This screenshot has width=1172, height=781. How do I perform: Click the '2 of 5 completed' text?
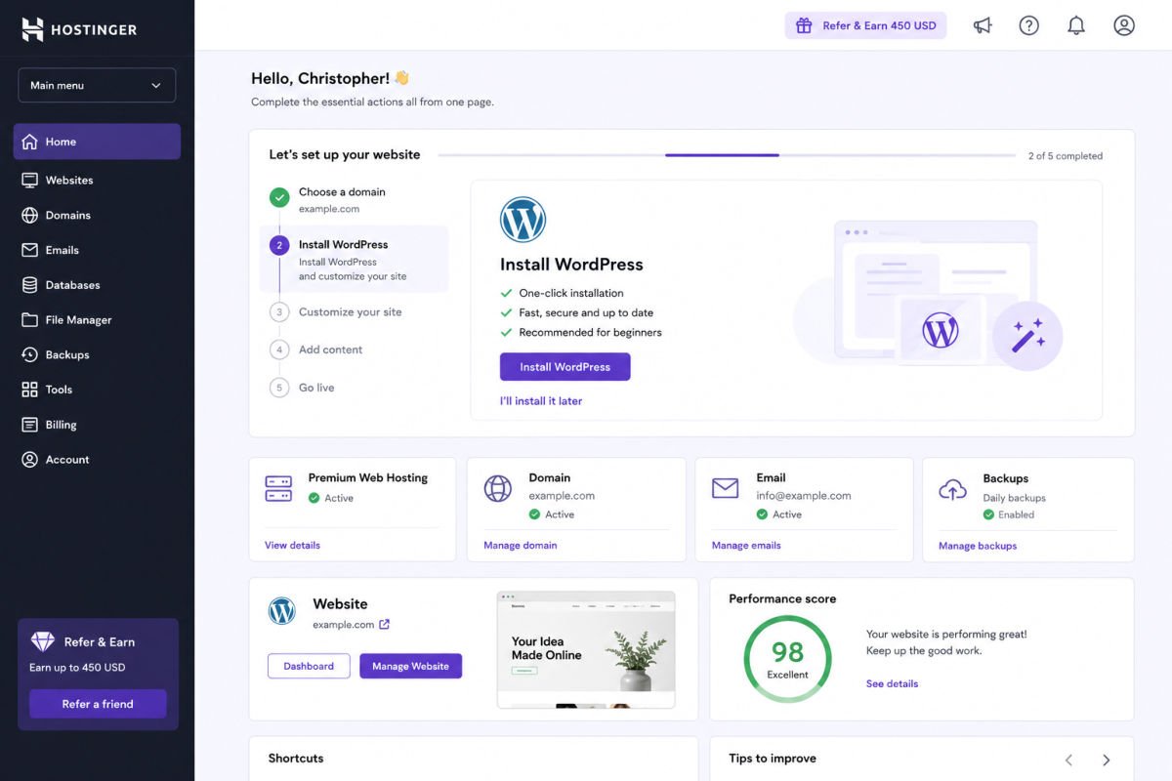point(1066,156)
